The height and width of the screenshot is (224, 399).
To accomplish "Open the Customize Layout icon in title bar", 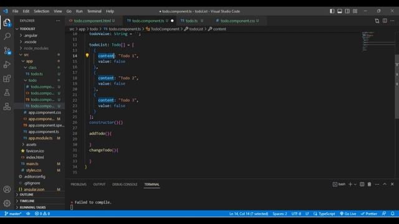I will click(355, 11).
